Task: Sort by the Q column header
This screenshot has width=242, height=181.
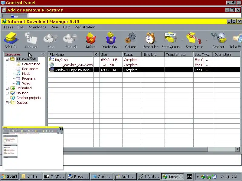Action: click(x=96, y=55)
